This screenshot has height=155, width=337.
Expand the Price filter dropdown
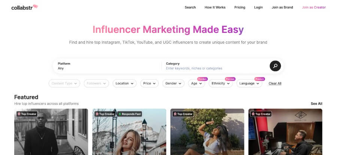(149, 83)
